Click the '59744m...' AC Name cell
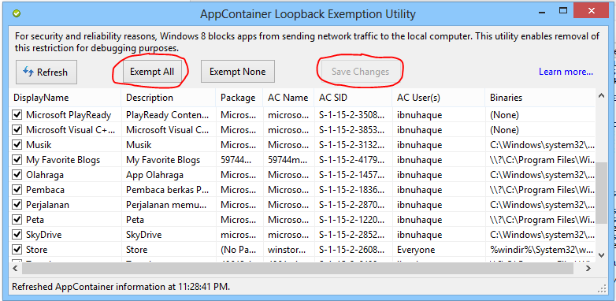This screenshot has width=616, height=301. pos(288,160)
